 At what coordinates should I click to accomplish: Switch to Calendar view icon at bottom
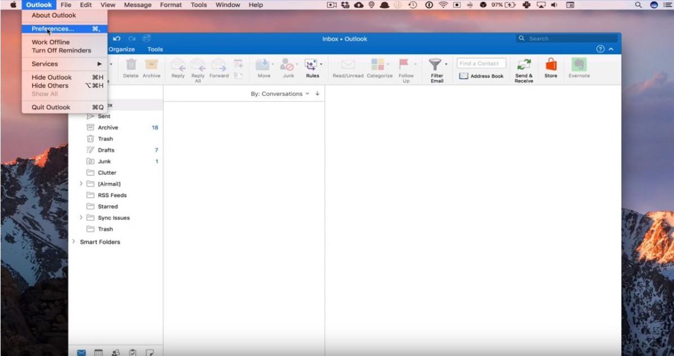pyautogui.click(x=98, y=353)
